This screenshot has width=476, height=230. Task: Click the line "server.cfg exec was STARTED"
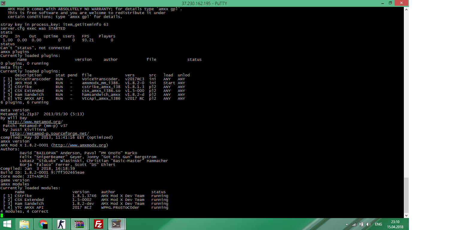point(33,28)
